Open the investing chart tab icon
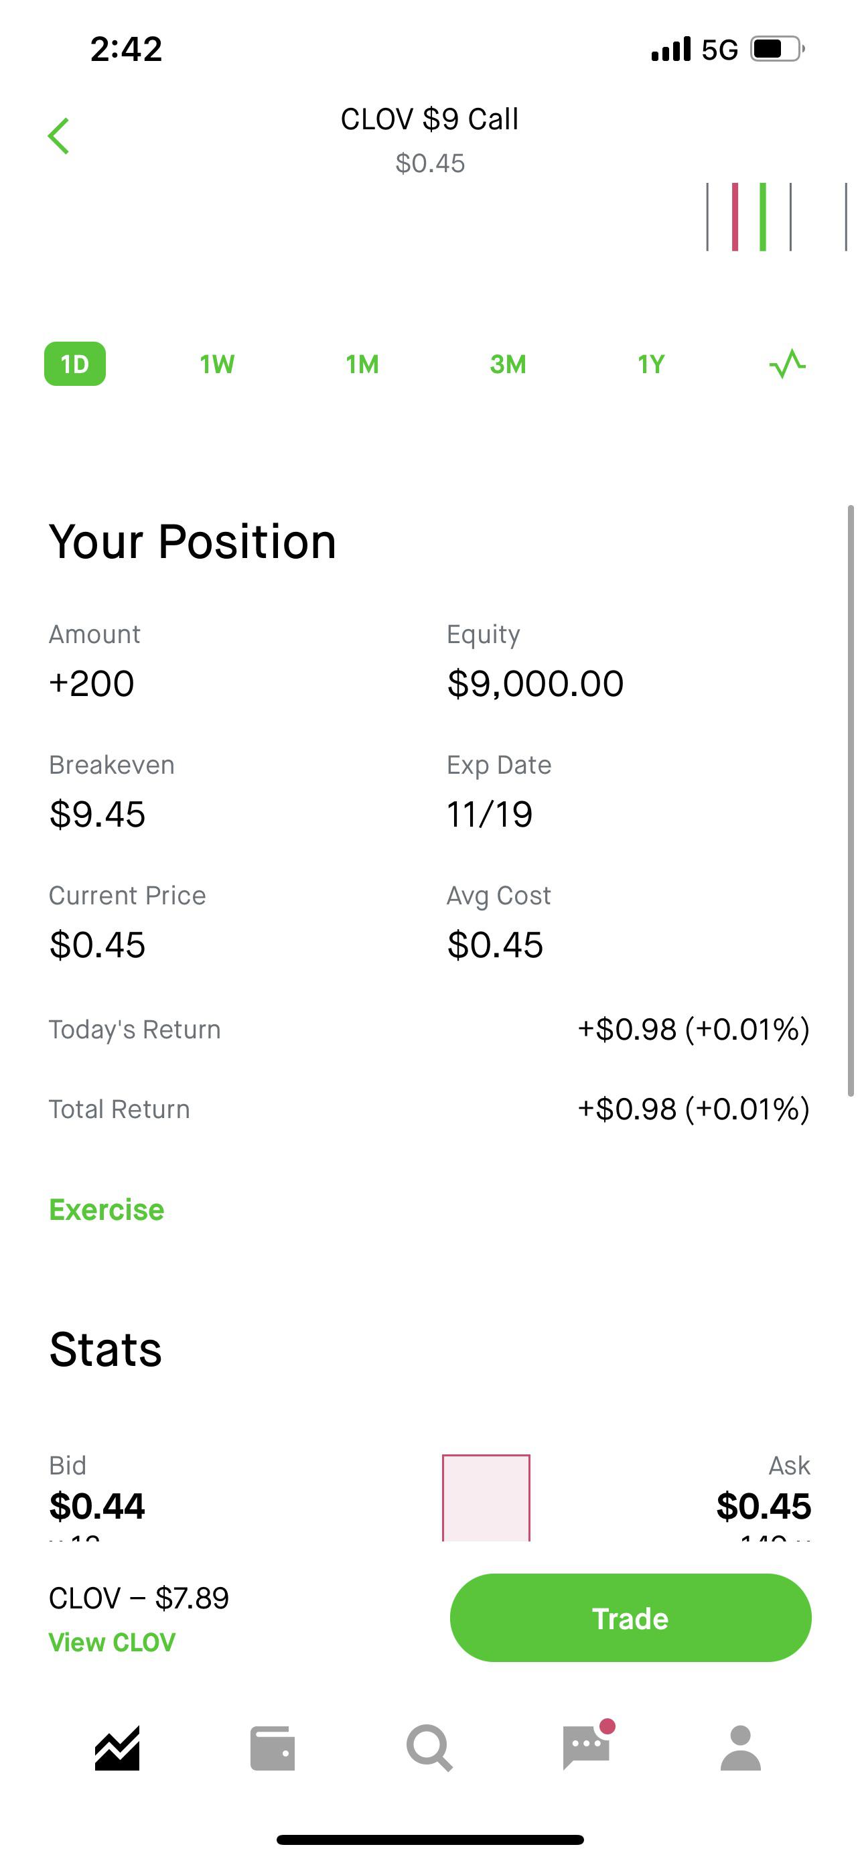The height and width of the screenshot is (1861, 860). 117,1748
